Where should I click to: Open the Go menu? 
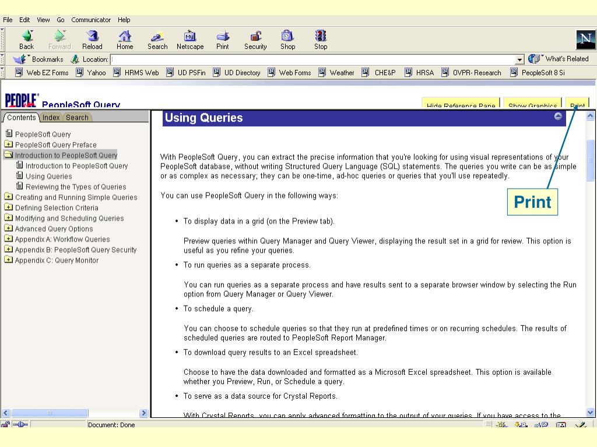tap(61, 20)
